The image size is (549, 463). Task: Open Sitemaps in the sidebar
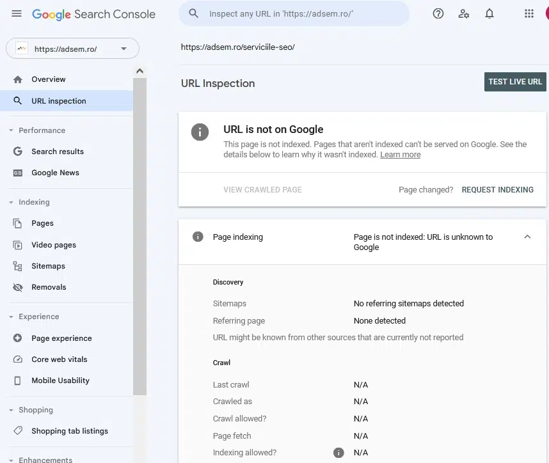pos(48,266)
